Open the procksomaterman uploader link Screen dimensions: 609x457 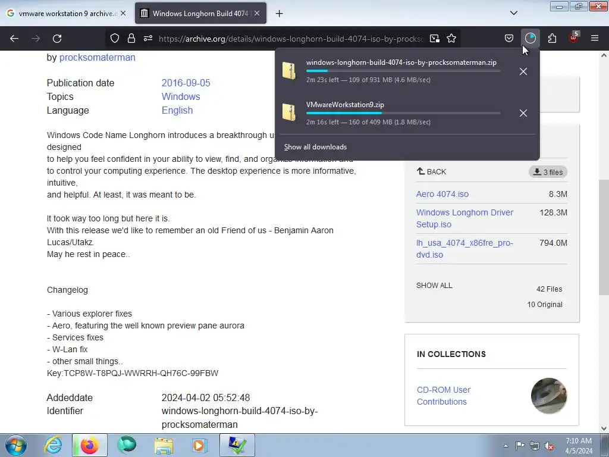point(98,57)
